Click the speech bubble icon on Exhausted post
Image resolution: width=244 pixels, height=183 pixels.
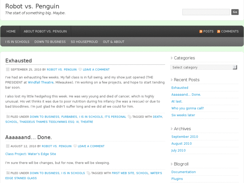click(x=80, y=69)
